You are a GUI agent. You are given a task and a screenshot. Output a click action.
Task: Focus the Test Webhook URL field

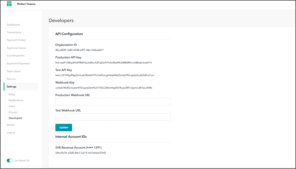(x=113, y=117)
